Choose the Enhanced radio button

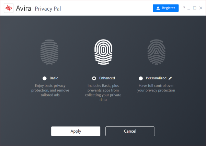pos(94,78)
